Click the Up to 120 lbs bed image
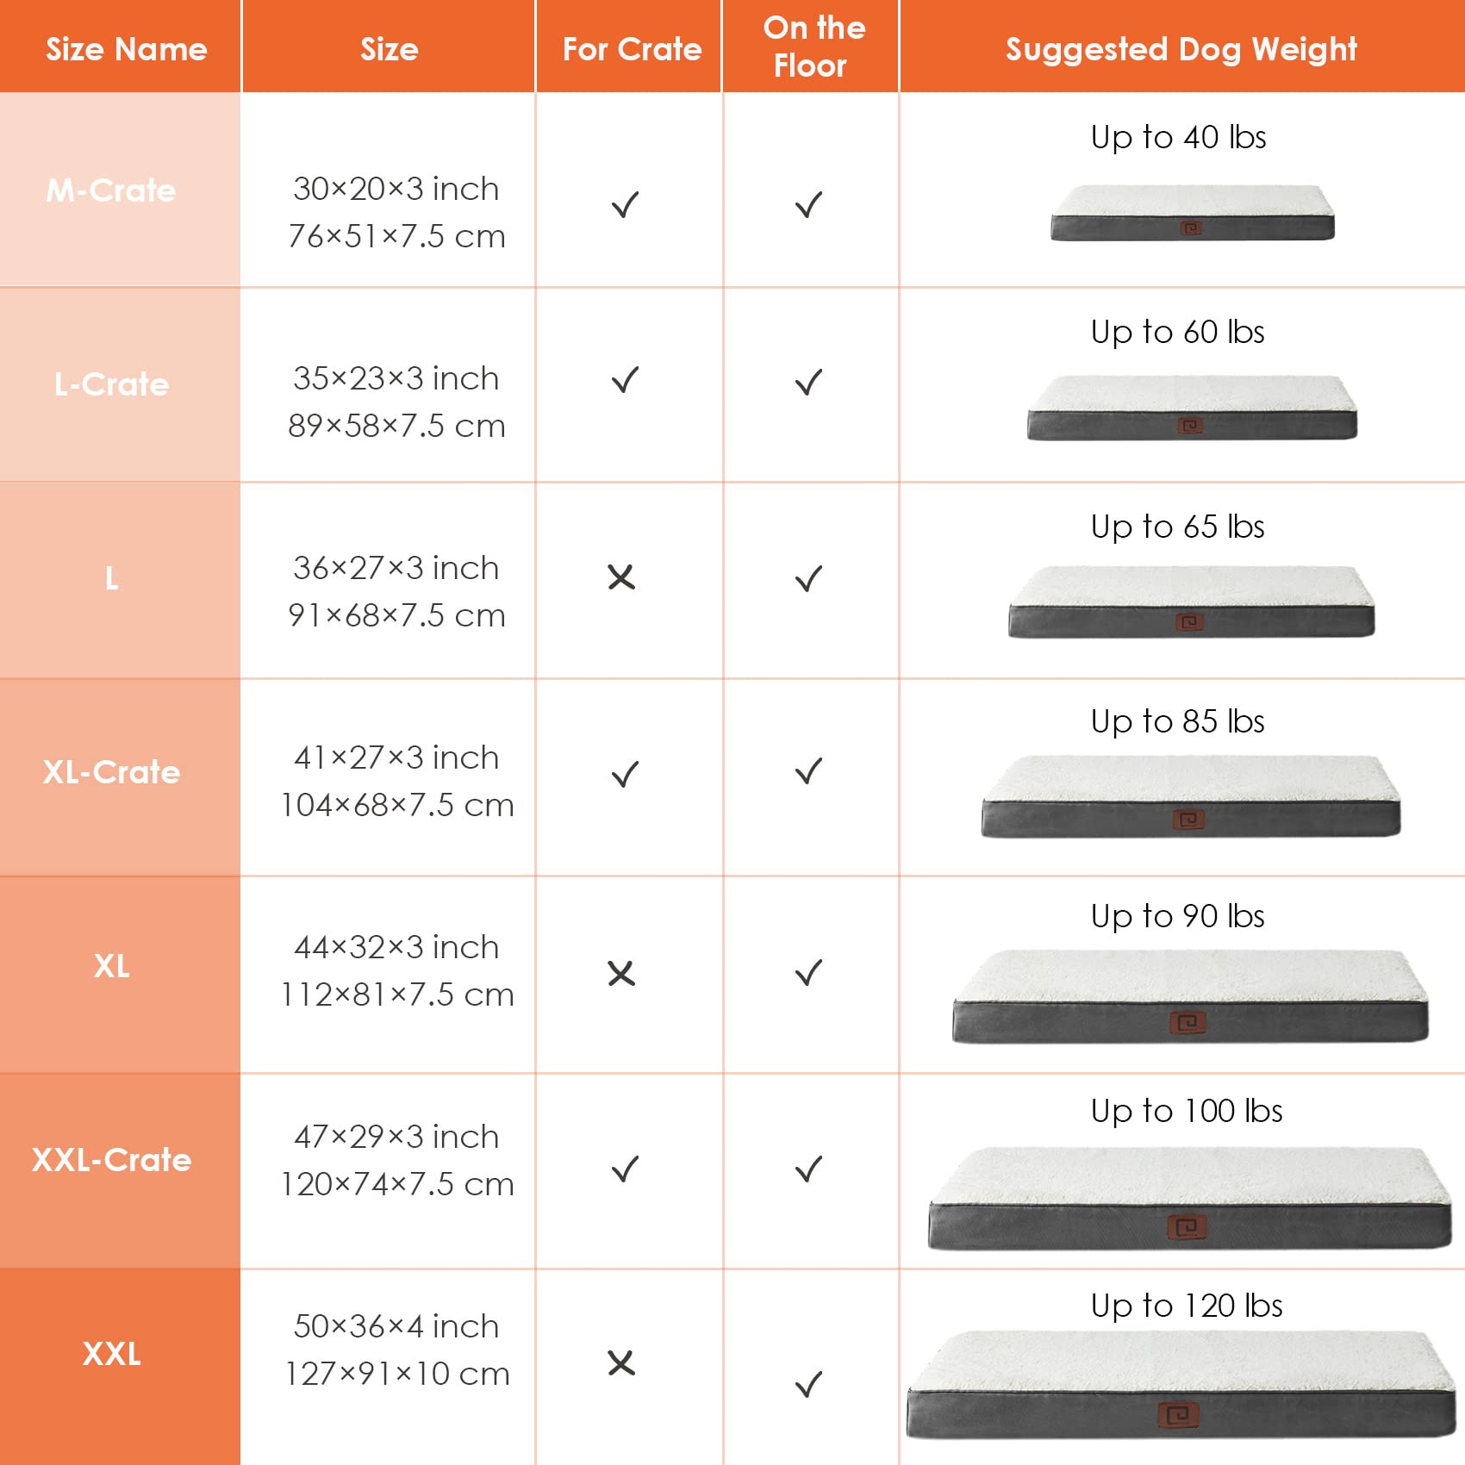 click(1181, 1385)
